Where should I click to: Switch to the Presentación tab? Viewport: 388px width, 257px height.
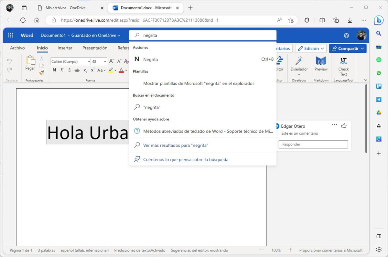click(95, 48)
